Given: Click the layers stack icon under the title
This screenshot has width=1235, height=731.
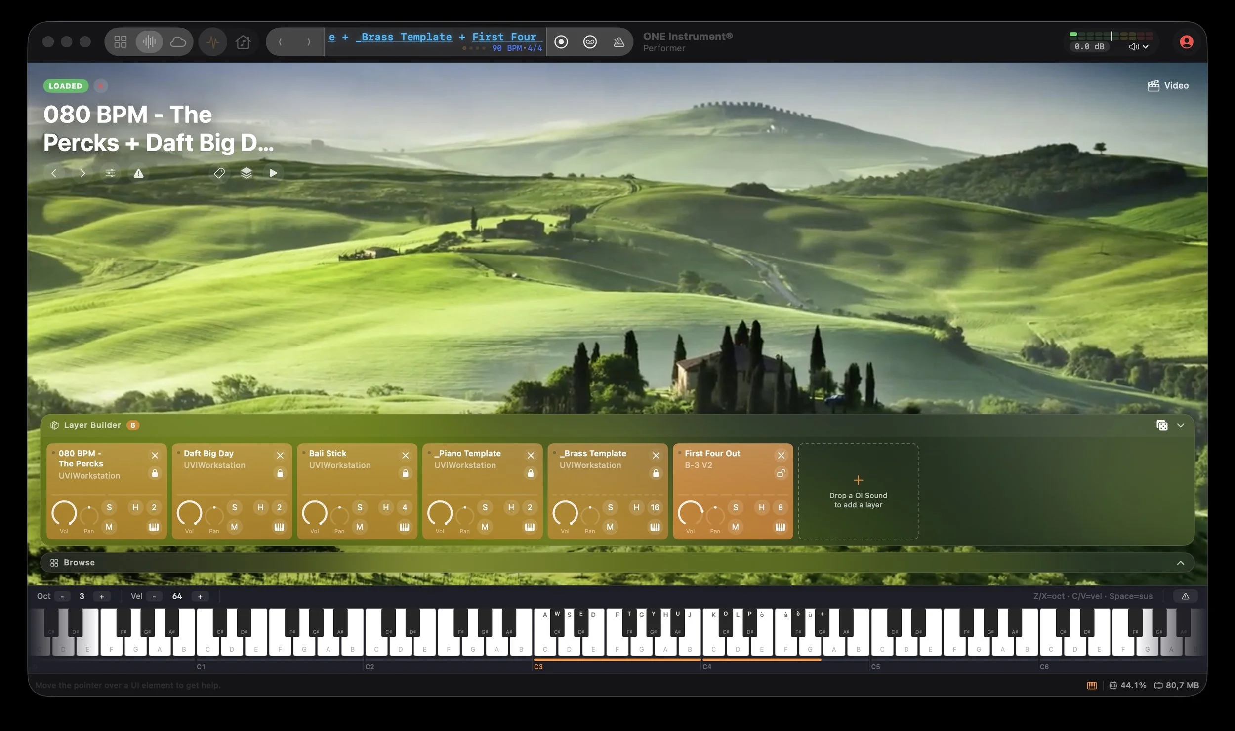Looking at the screenshot, I should [x=246, y=173].
